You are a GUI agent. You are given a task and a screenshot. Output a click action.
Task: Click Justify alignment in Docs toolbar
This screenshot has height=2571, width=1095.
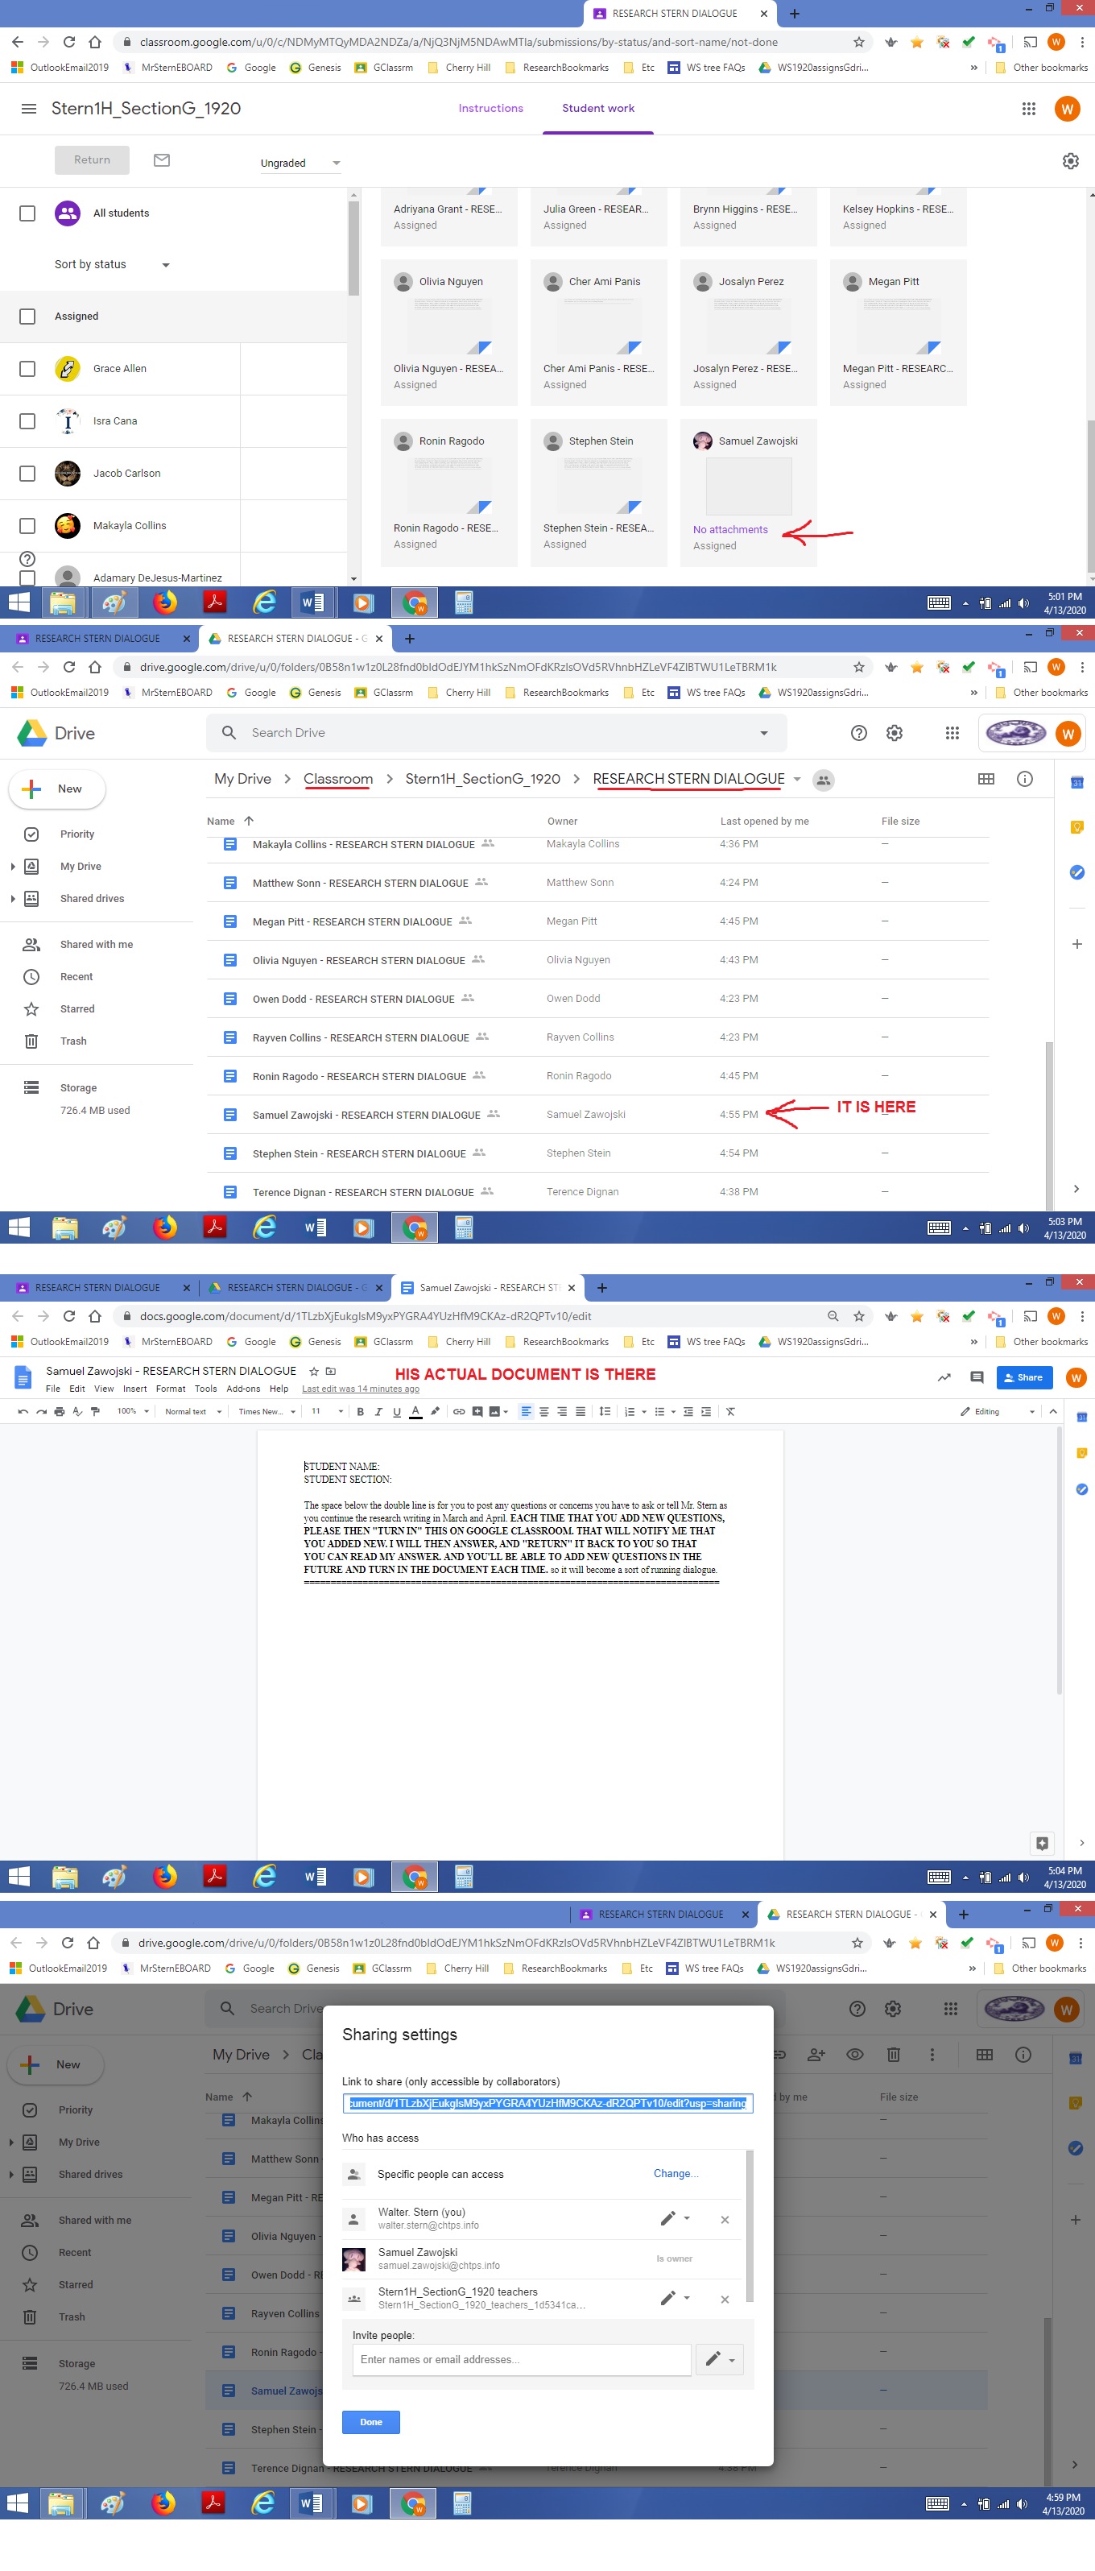tap(581, 1411)
